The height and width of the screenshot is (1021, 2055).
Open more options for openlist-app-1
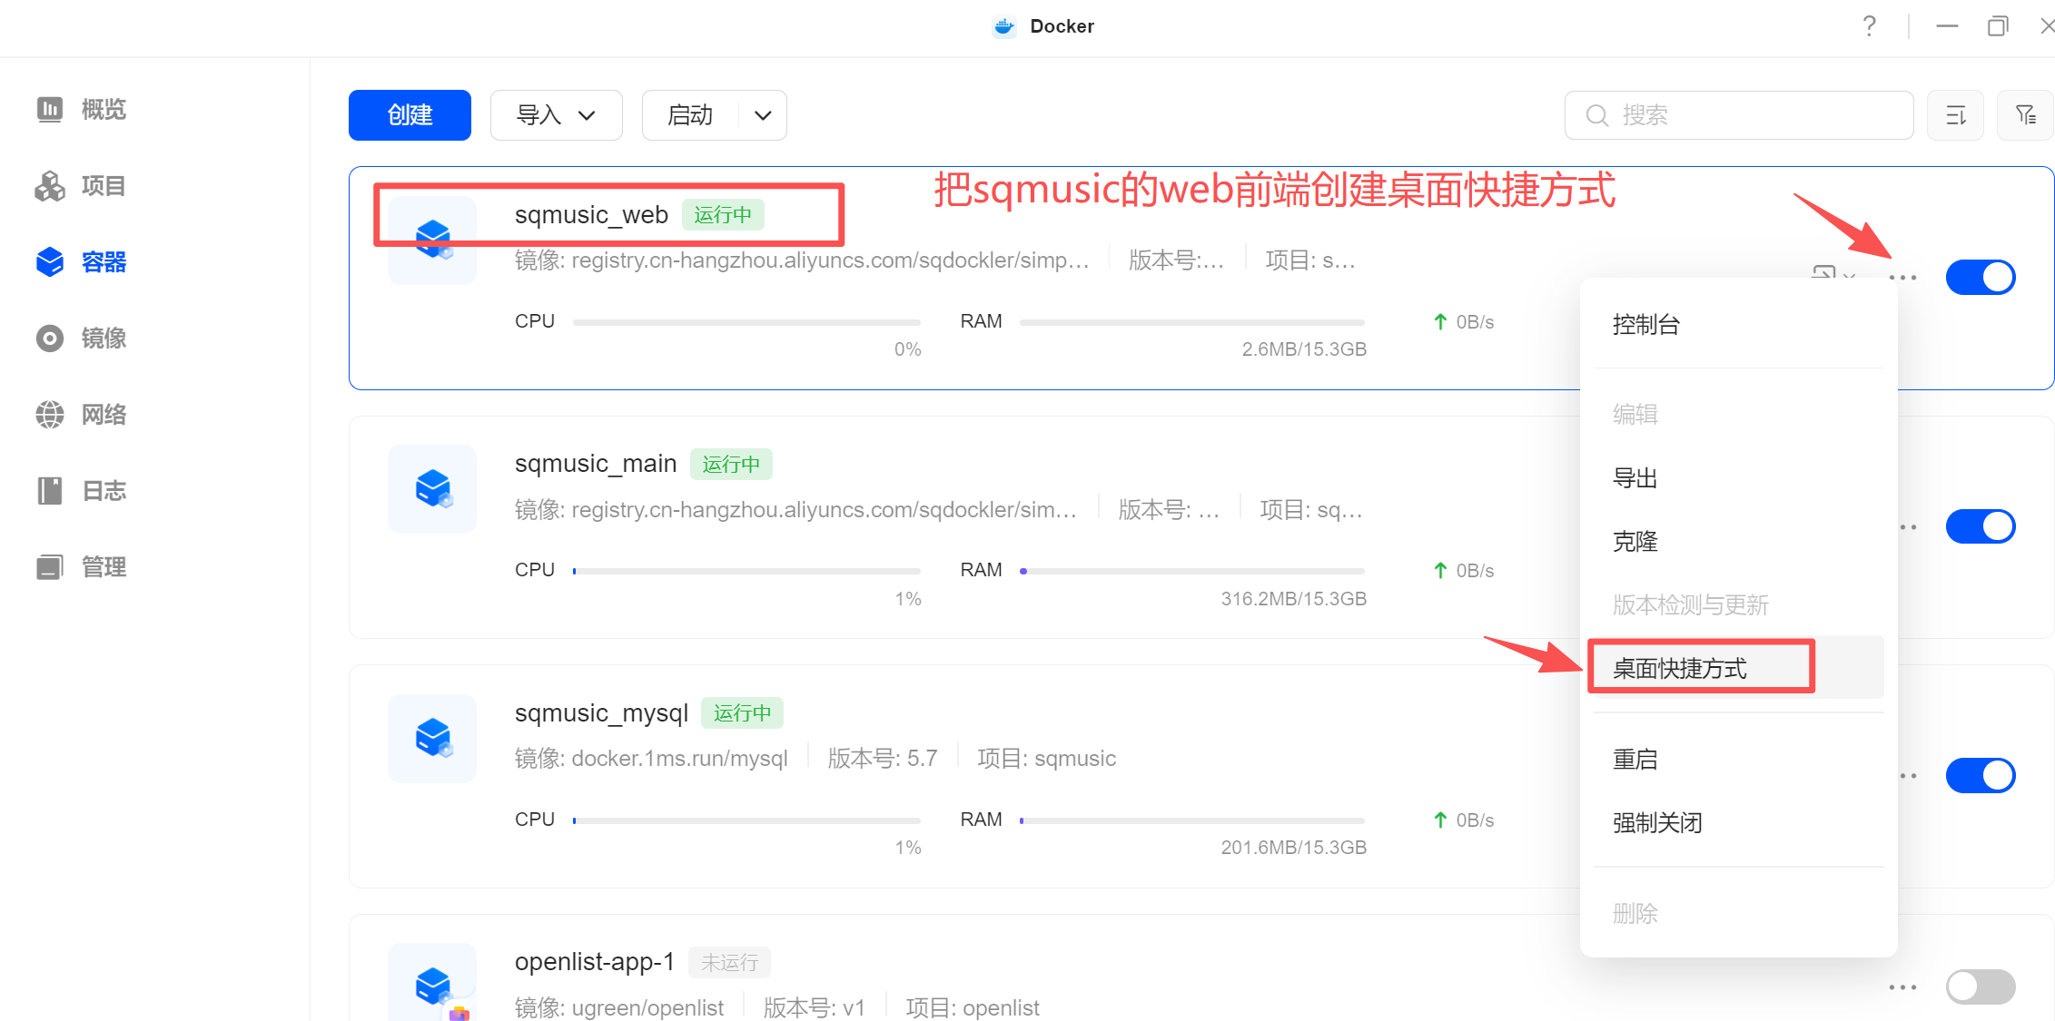tap(1902, 987)
